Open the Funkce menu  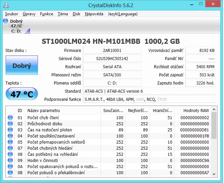(47, 14)
